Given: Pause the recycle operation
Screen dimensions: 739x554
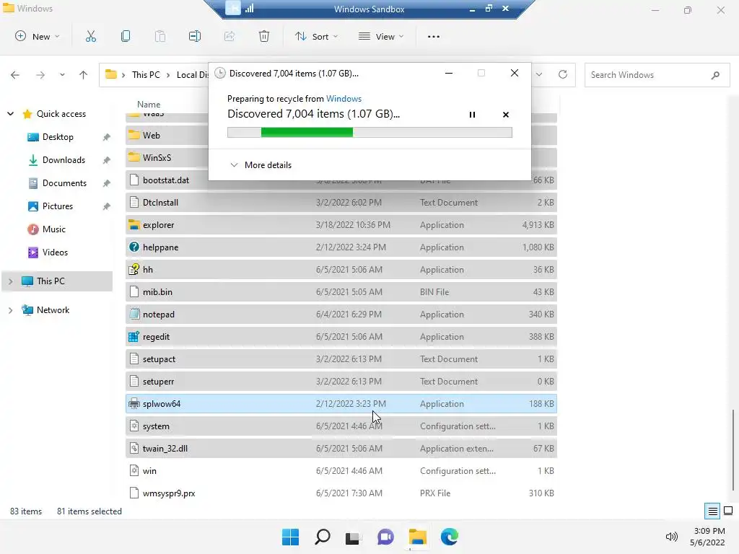Looking at the screenshot, I should [472, 115].
